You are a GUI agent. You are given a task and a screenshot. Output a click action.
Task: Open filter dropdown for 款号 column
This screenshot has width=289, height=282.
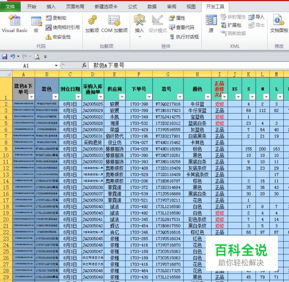(180, 97)
